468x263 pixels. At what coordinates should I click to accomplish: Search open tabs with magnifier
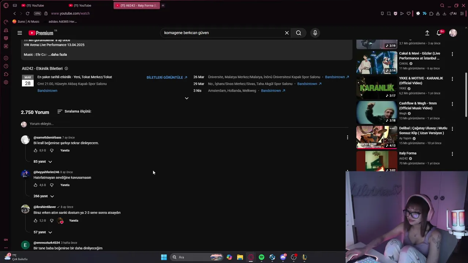(442, 5)
